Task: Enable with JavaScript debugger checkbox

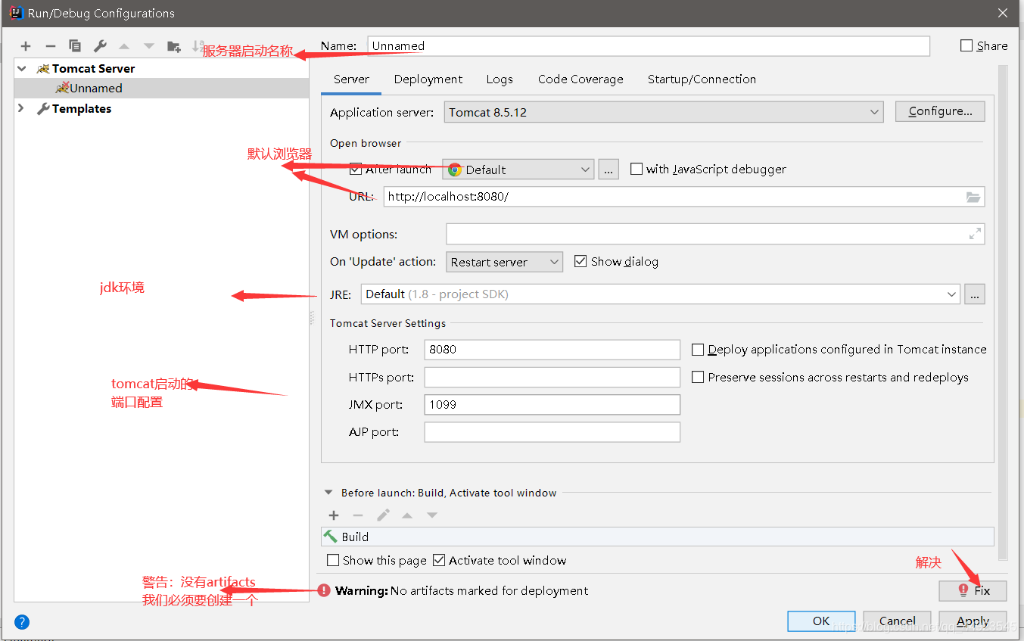Action: click(636, 169)
